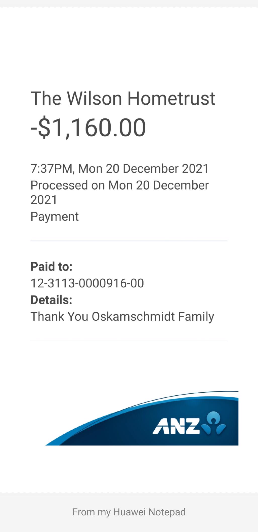Tap the word Oskamschmidt in the details

point(133,316)
